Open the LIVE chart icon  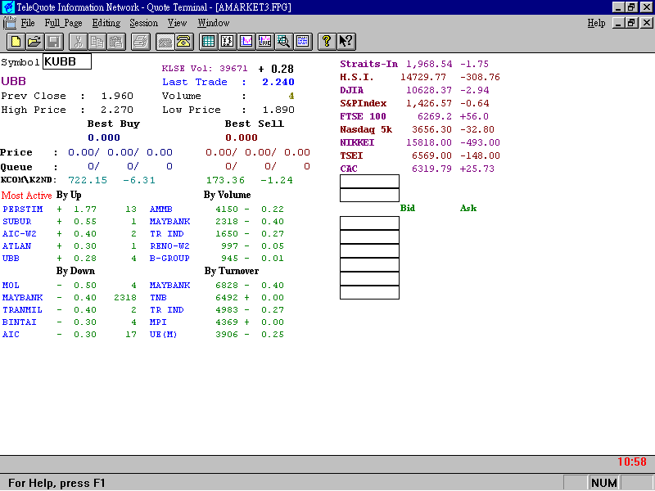[x=265, y=42]
